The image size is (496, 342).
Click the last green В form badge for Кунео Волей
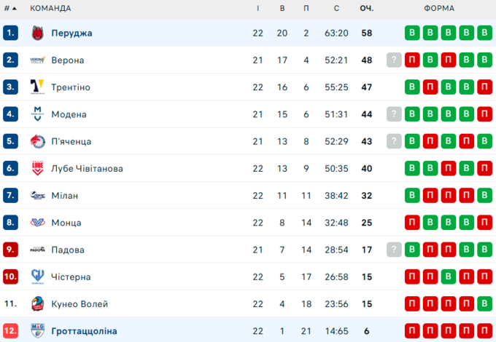tap(484, 304)
